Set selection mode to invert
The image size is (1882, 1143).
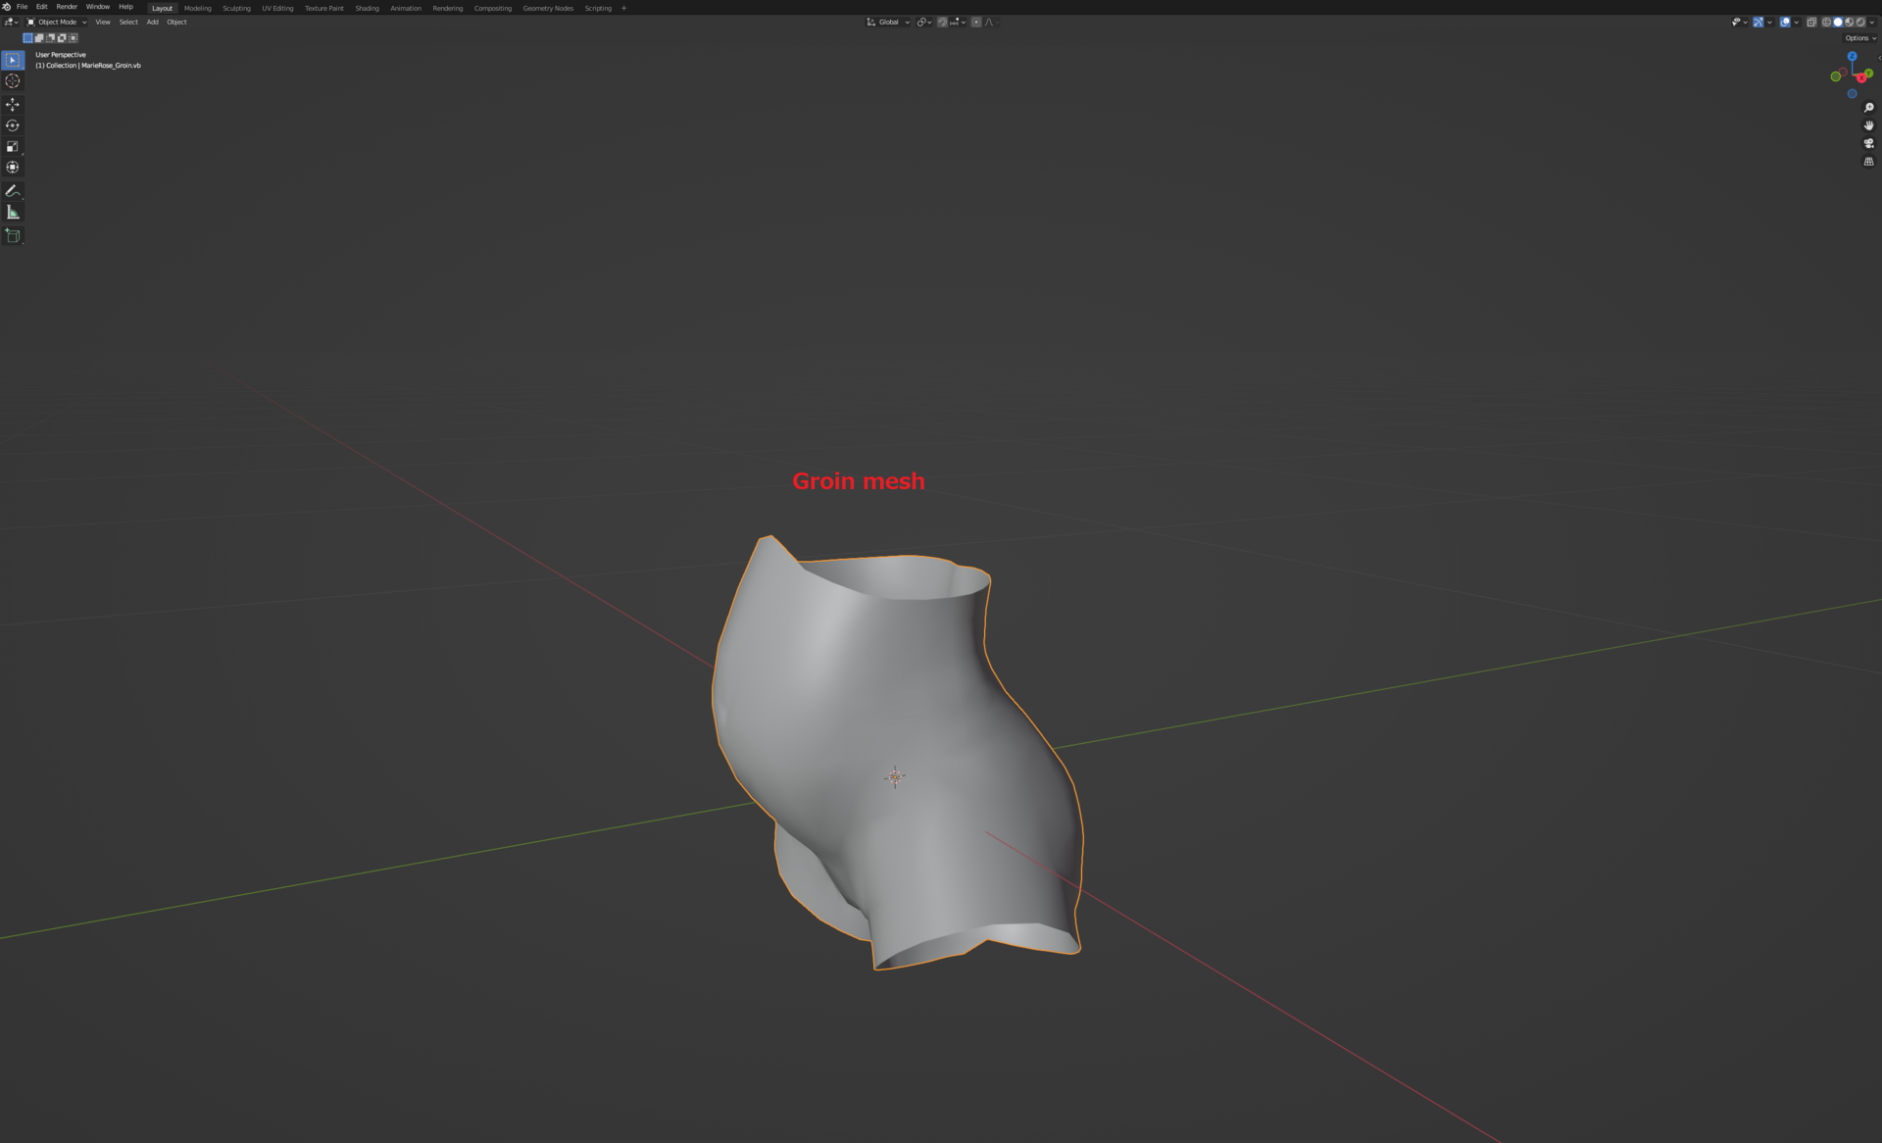[x=62, y=38]
